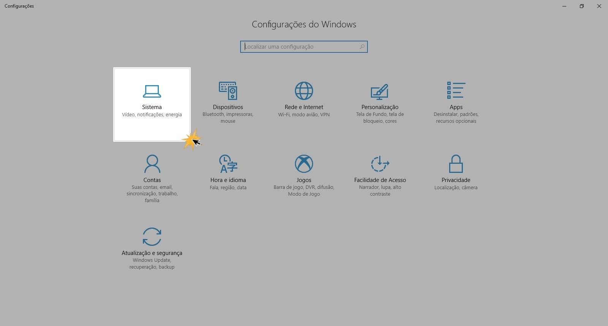This screenshot has width=608, height=326.
Task: Open Dispositivos keyboard and speaker icon
Action: click(228, 91)
